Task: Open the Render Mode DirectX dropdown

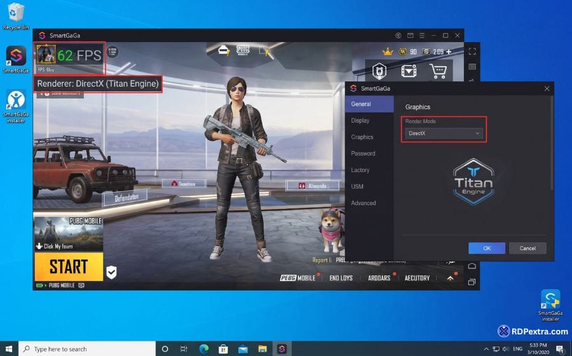Action: tap(444, 133)
